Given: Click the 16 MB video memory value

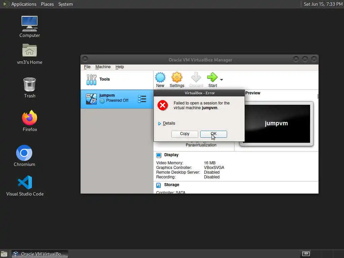Looking at the screenshot, I should 210,163.
